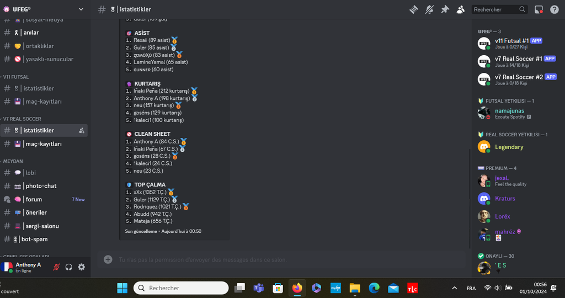The image size is (565, 298).
Task: Open the inbox icon
Action: [x=539, y=9]
